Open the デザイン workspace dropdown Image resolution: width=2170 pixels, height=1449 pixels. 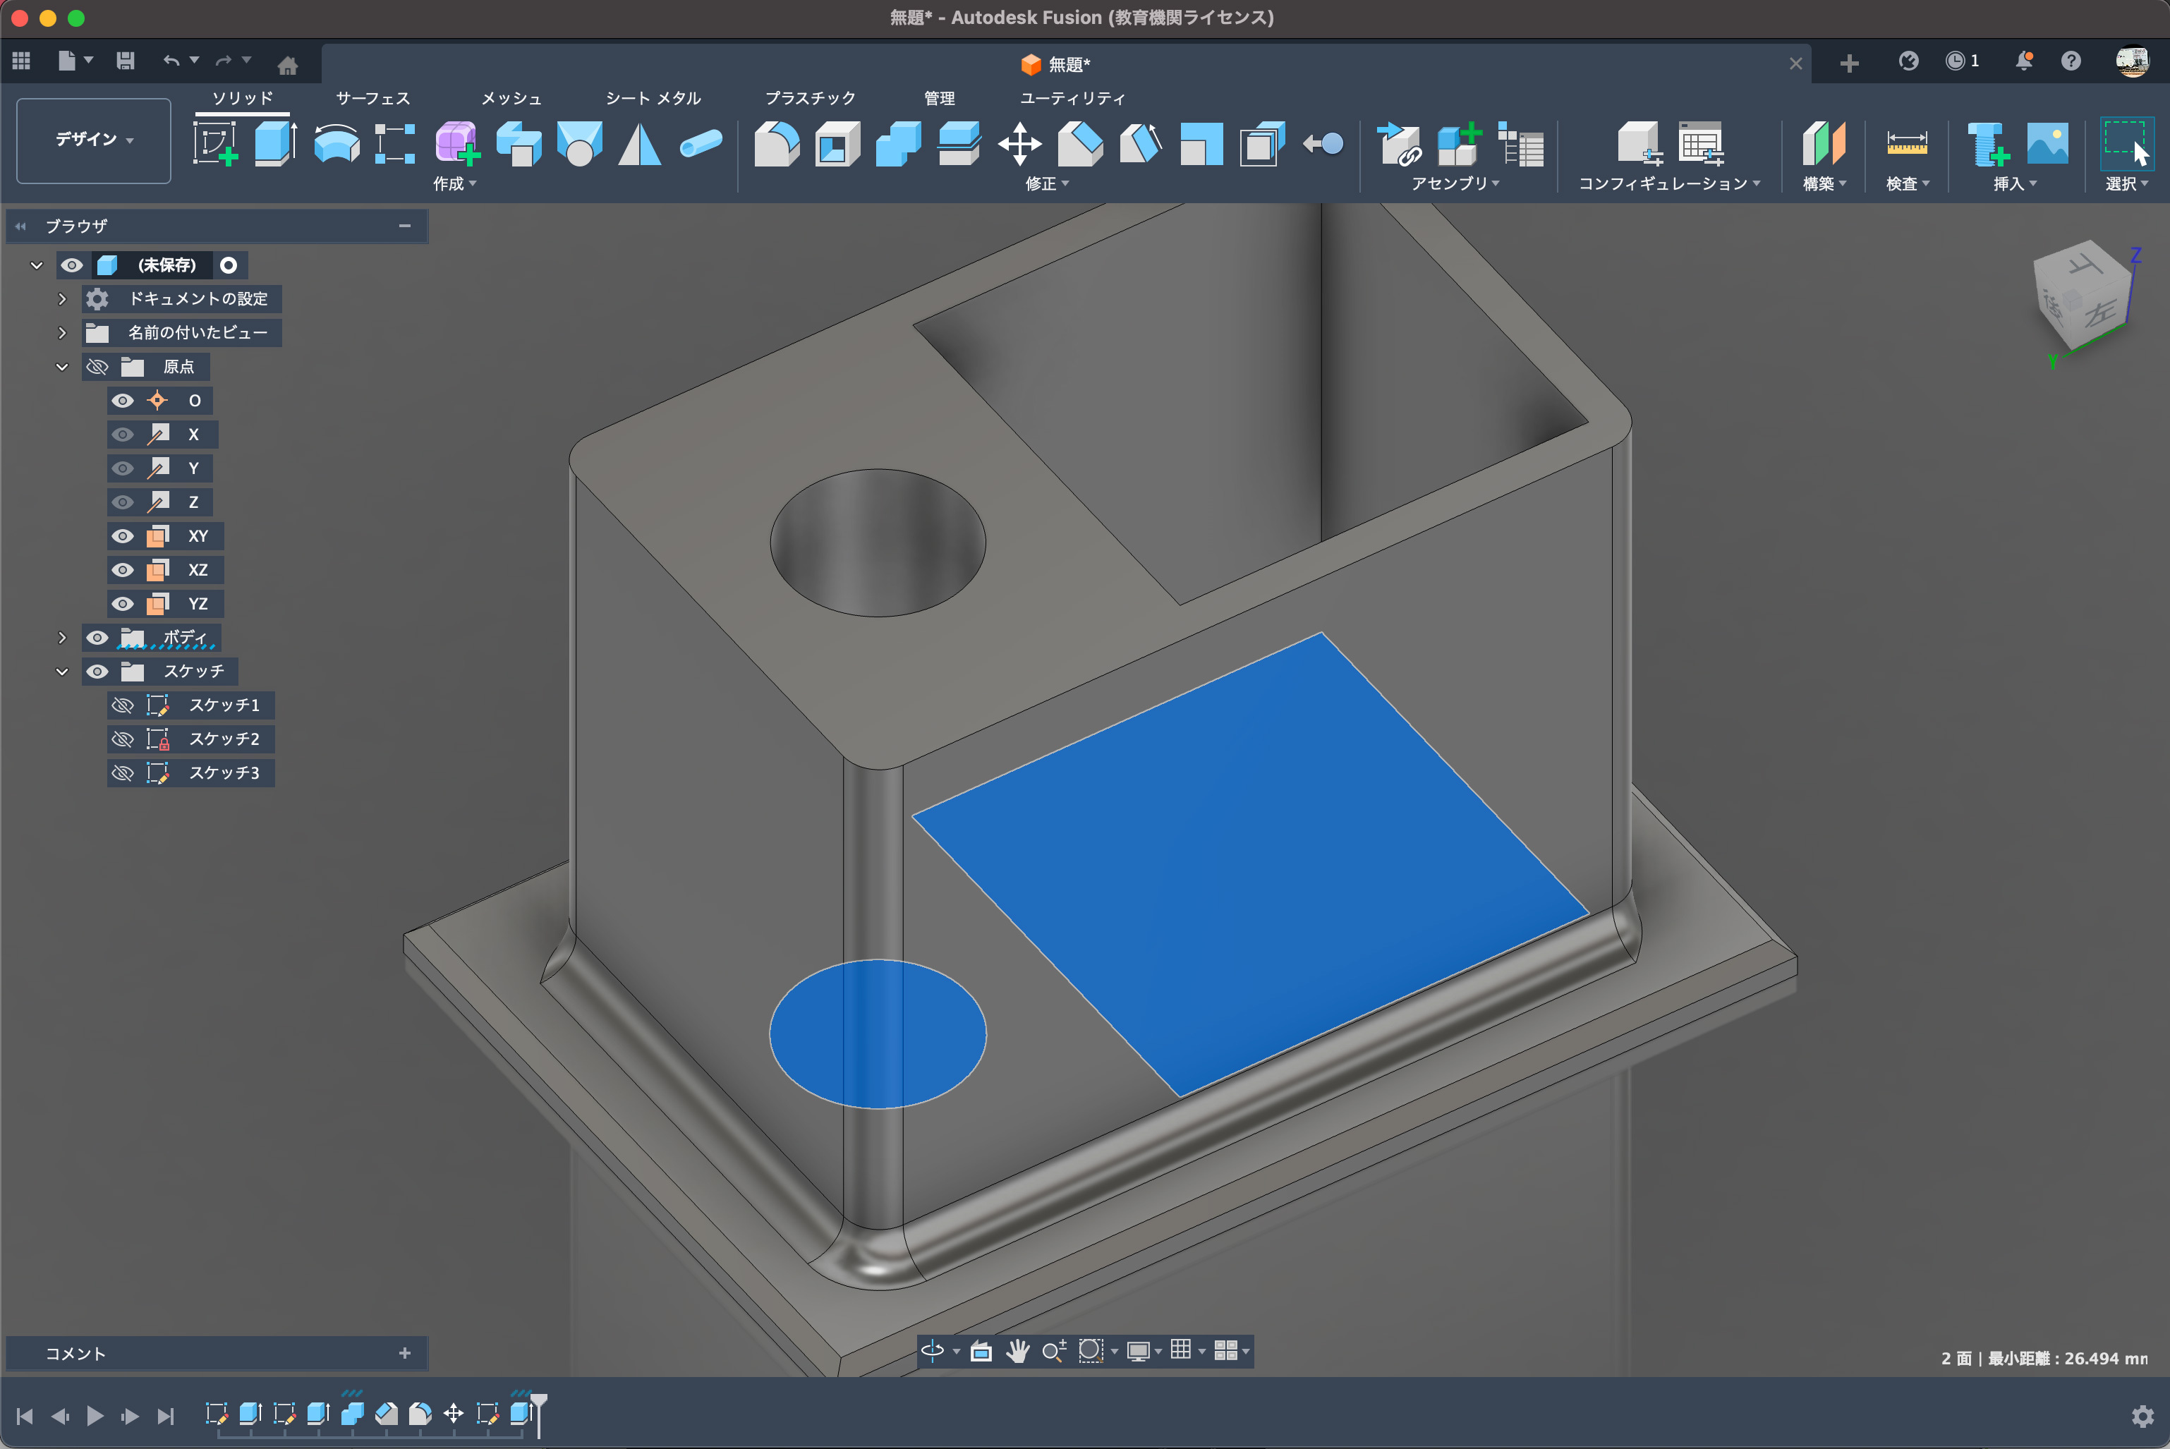93,140
